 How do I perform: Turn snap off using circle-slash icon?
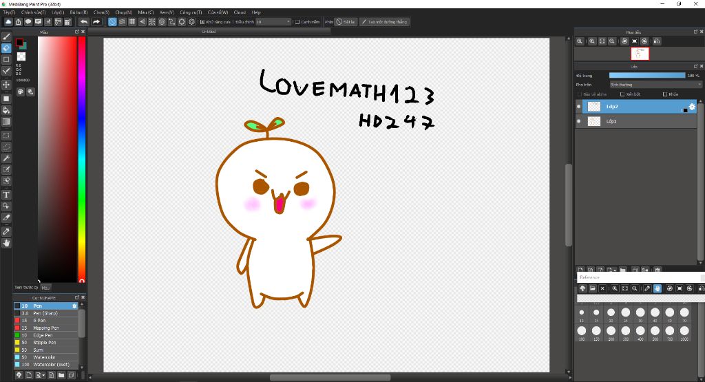[x=112, y=21]
